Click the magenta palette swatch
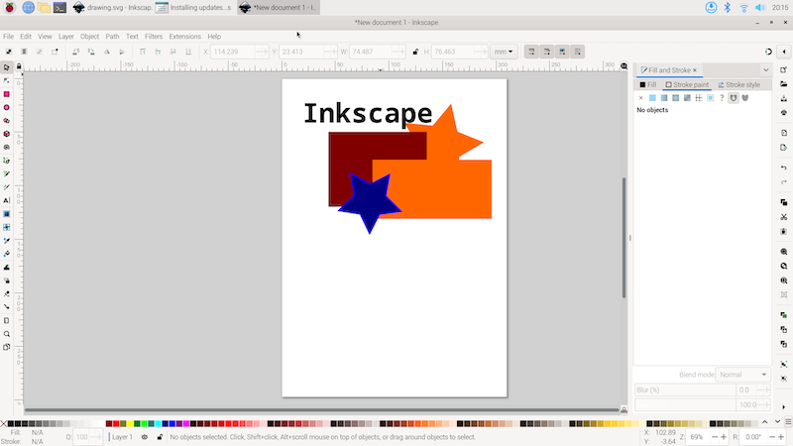The height and width of the screenshot is (446, 793). coord(186,424)
